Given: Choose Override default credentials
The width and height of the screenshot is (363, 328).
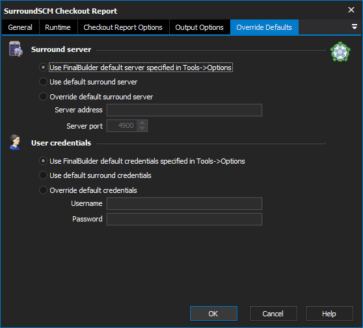Looking at the screenshot, I should tap(88, 190).
